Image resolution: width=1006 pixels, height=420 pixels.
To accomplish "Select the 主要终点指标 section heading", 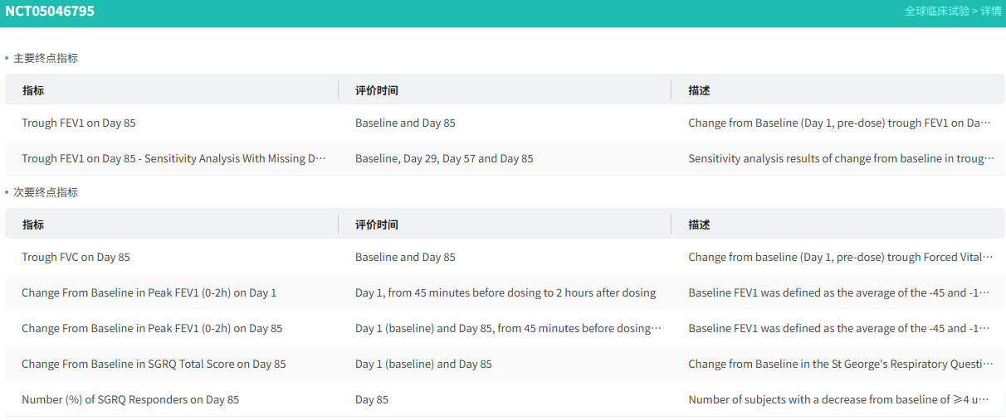I will pos(46,58).
